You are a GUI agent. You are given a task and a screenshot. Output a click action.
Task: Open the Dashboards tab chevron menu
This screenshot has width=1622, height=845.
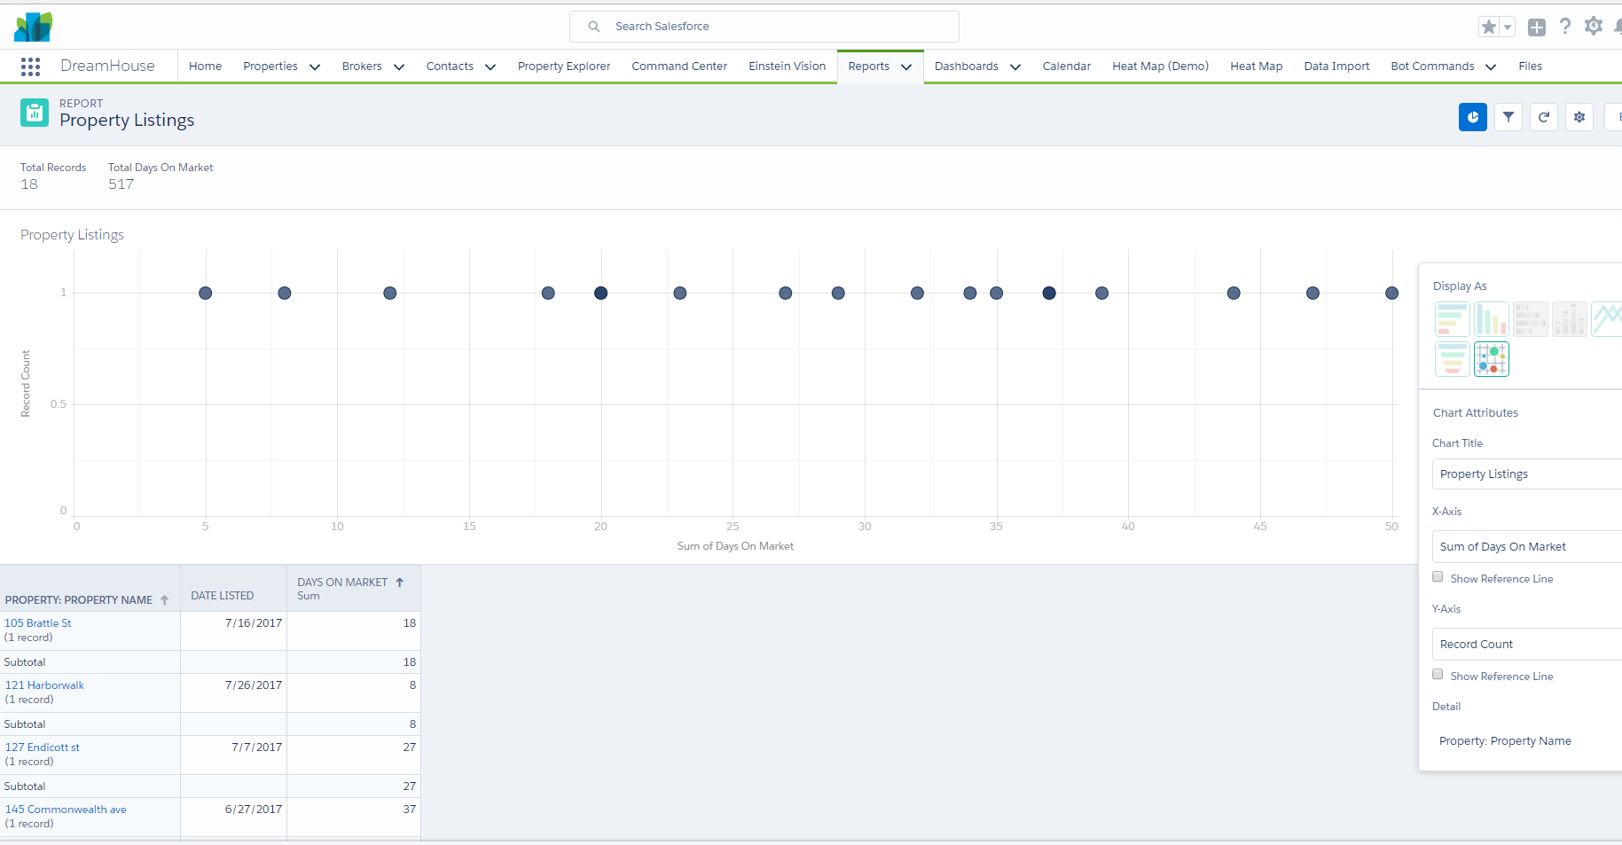tap(1015, 67)
